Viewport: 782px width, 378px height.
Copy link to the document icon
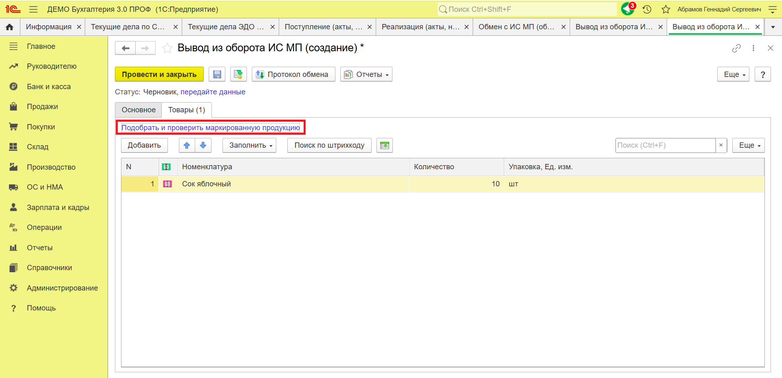tap(736, 48)
